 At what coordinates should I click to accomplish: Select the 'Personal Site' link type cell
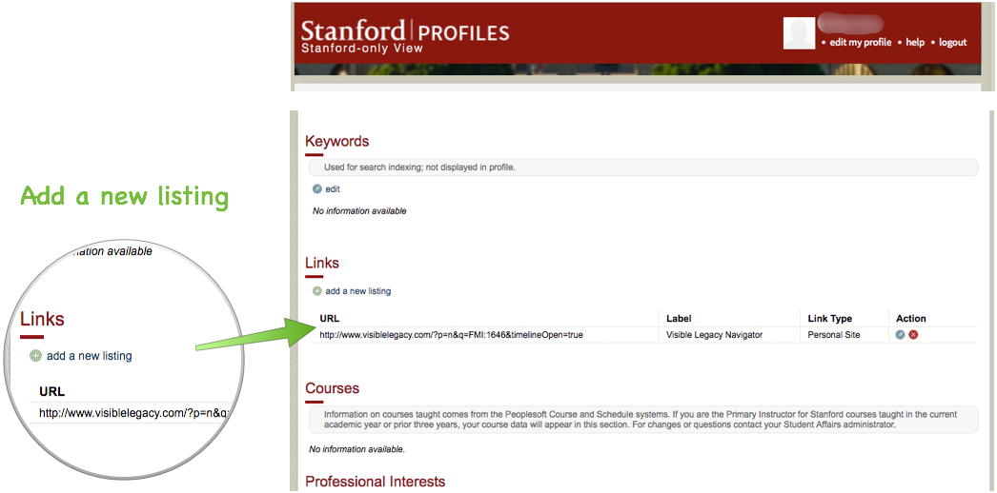[833, 335]
